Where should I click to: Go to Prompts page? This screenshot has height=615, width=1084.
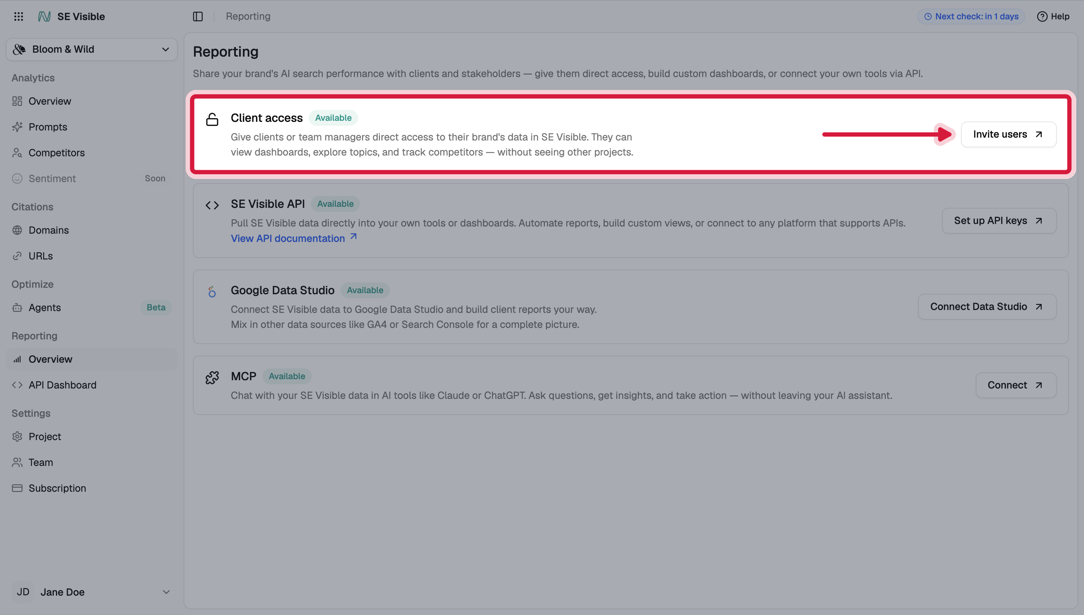pos(92,127)
